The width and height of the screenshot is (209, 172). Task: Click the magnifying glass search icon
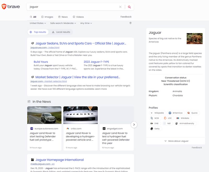[x=129, y=7]
